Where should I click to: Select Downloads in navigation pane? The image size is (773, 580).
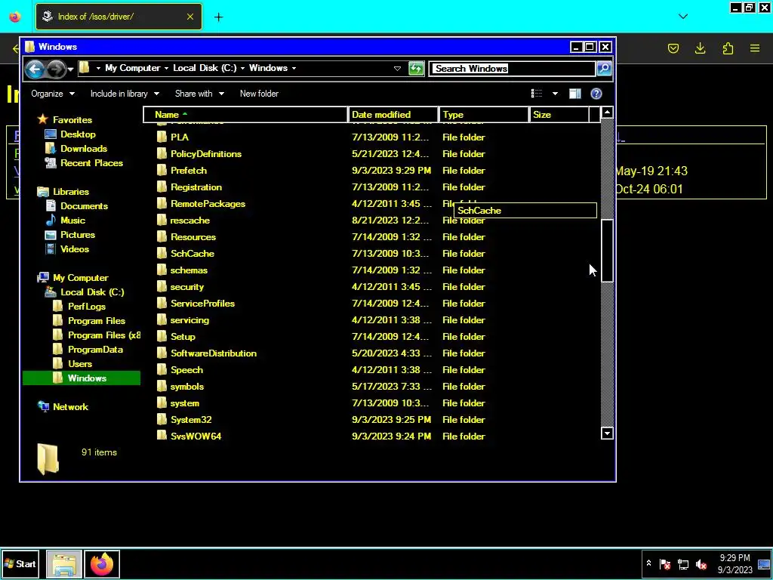pos(83,149)
